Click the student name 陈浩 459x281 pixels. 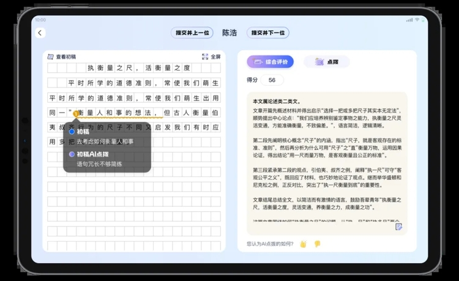click(229, 33)
